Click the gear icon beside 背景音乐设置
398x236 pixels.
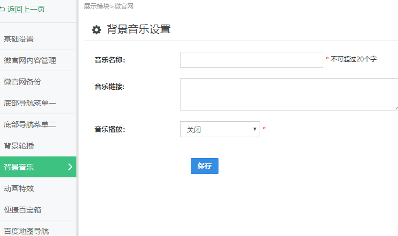pos(96,30)
